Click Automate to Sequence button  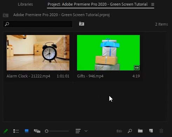tap(119, 131)
